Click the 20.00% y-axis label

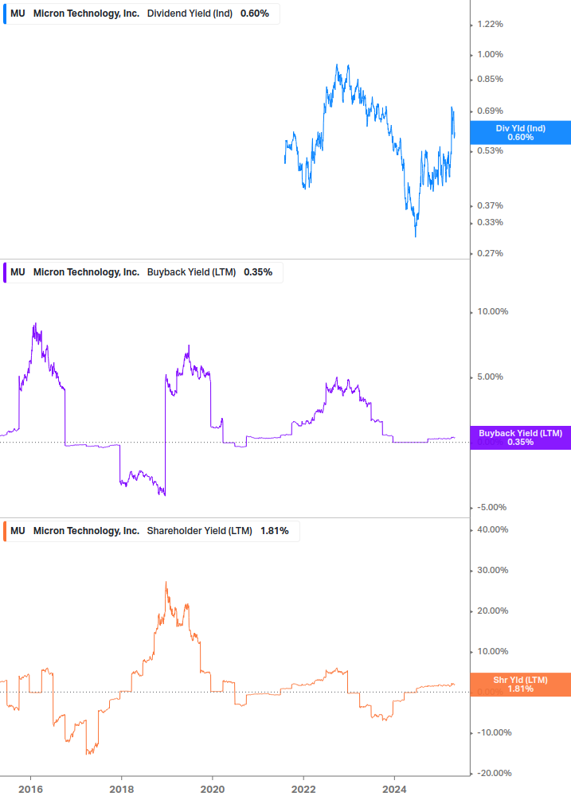click(492, 611)
